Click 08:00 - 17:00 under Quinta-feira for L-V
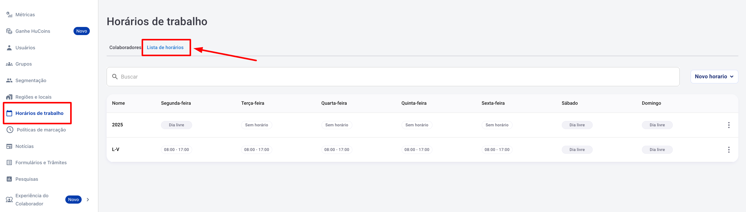This screenshot has width=746, height=212. click(417, 150)
